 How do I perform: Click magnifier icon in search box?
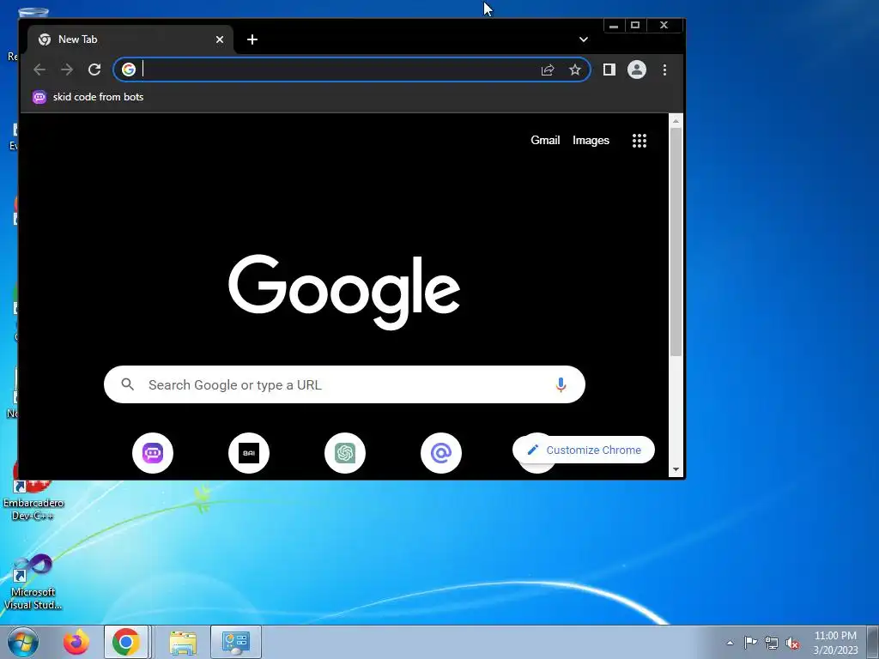click(128, 384)
